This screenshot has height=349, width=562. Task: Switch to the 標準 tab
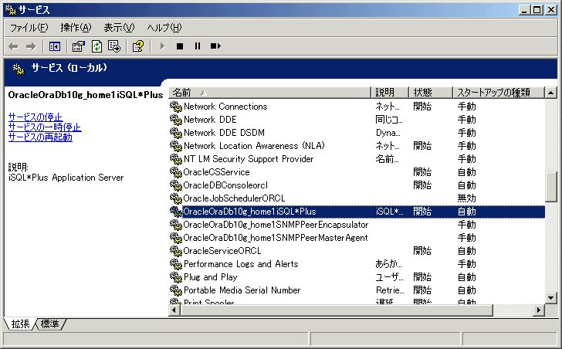tap(49, 324)
